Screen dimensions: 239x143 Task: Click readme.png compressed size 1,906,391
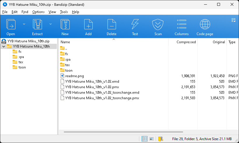(x=188, y=76)
